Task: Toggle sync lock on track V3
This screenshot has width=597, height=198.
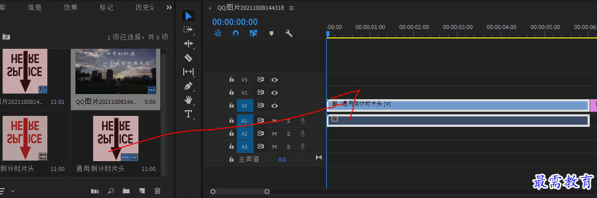Action: pos(261,80)
